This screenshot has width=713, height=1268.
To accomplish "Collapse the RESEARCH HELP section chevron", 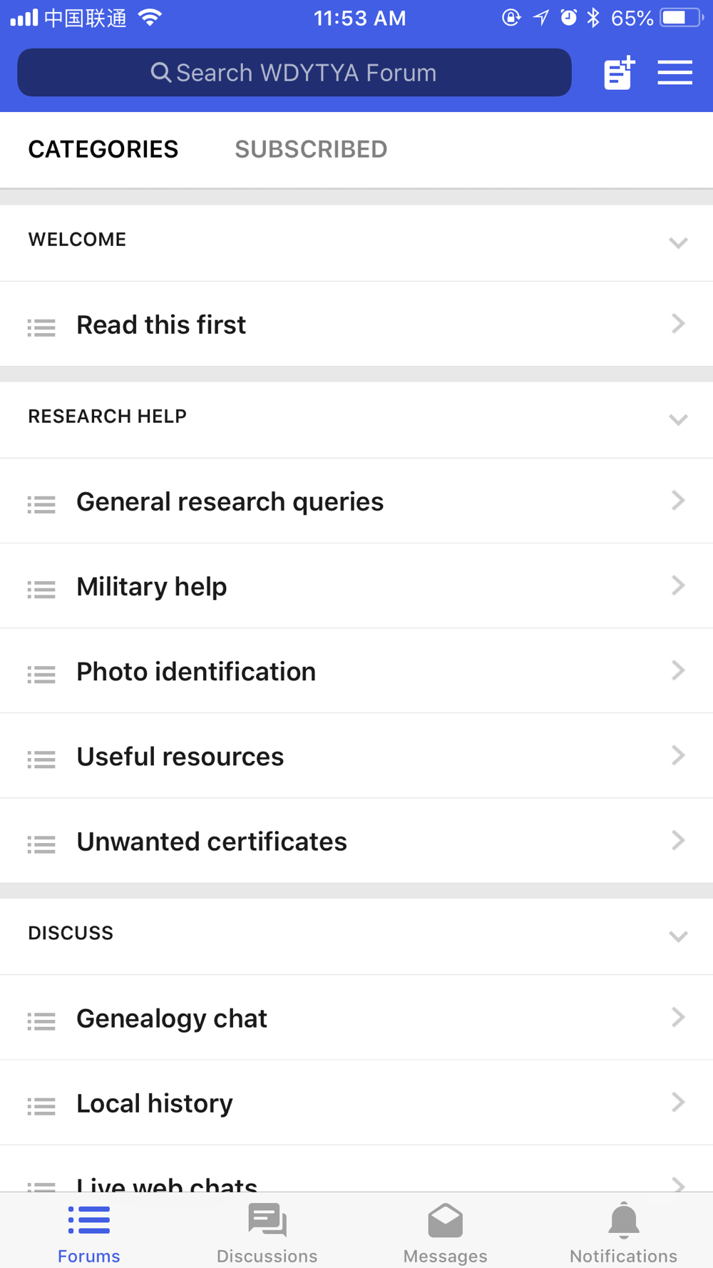I will (x=678, y=419).
